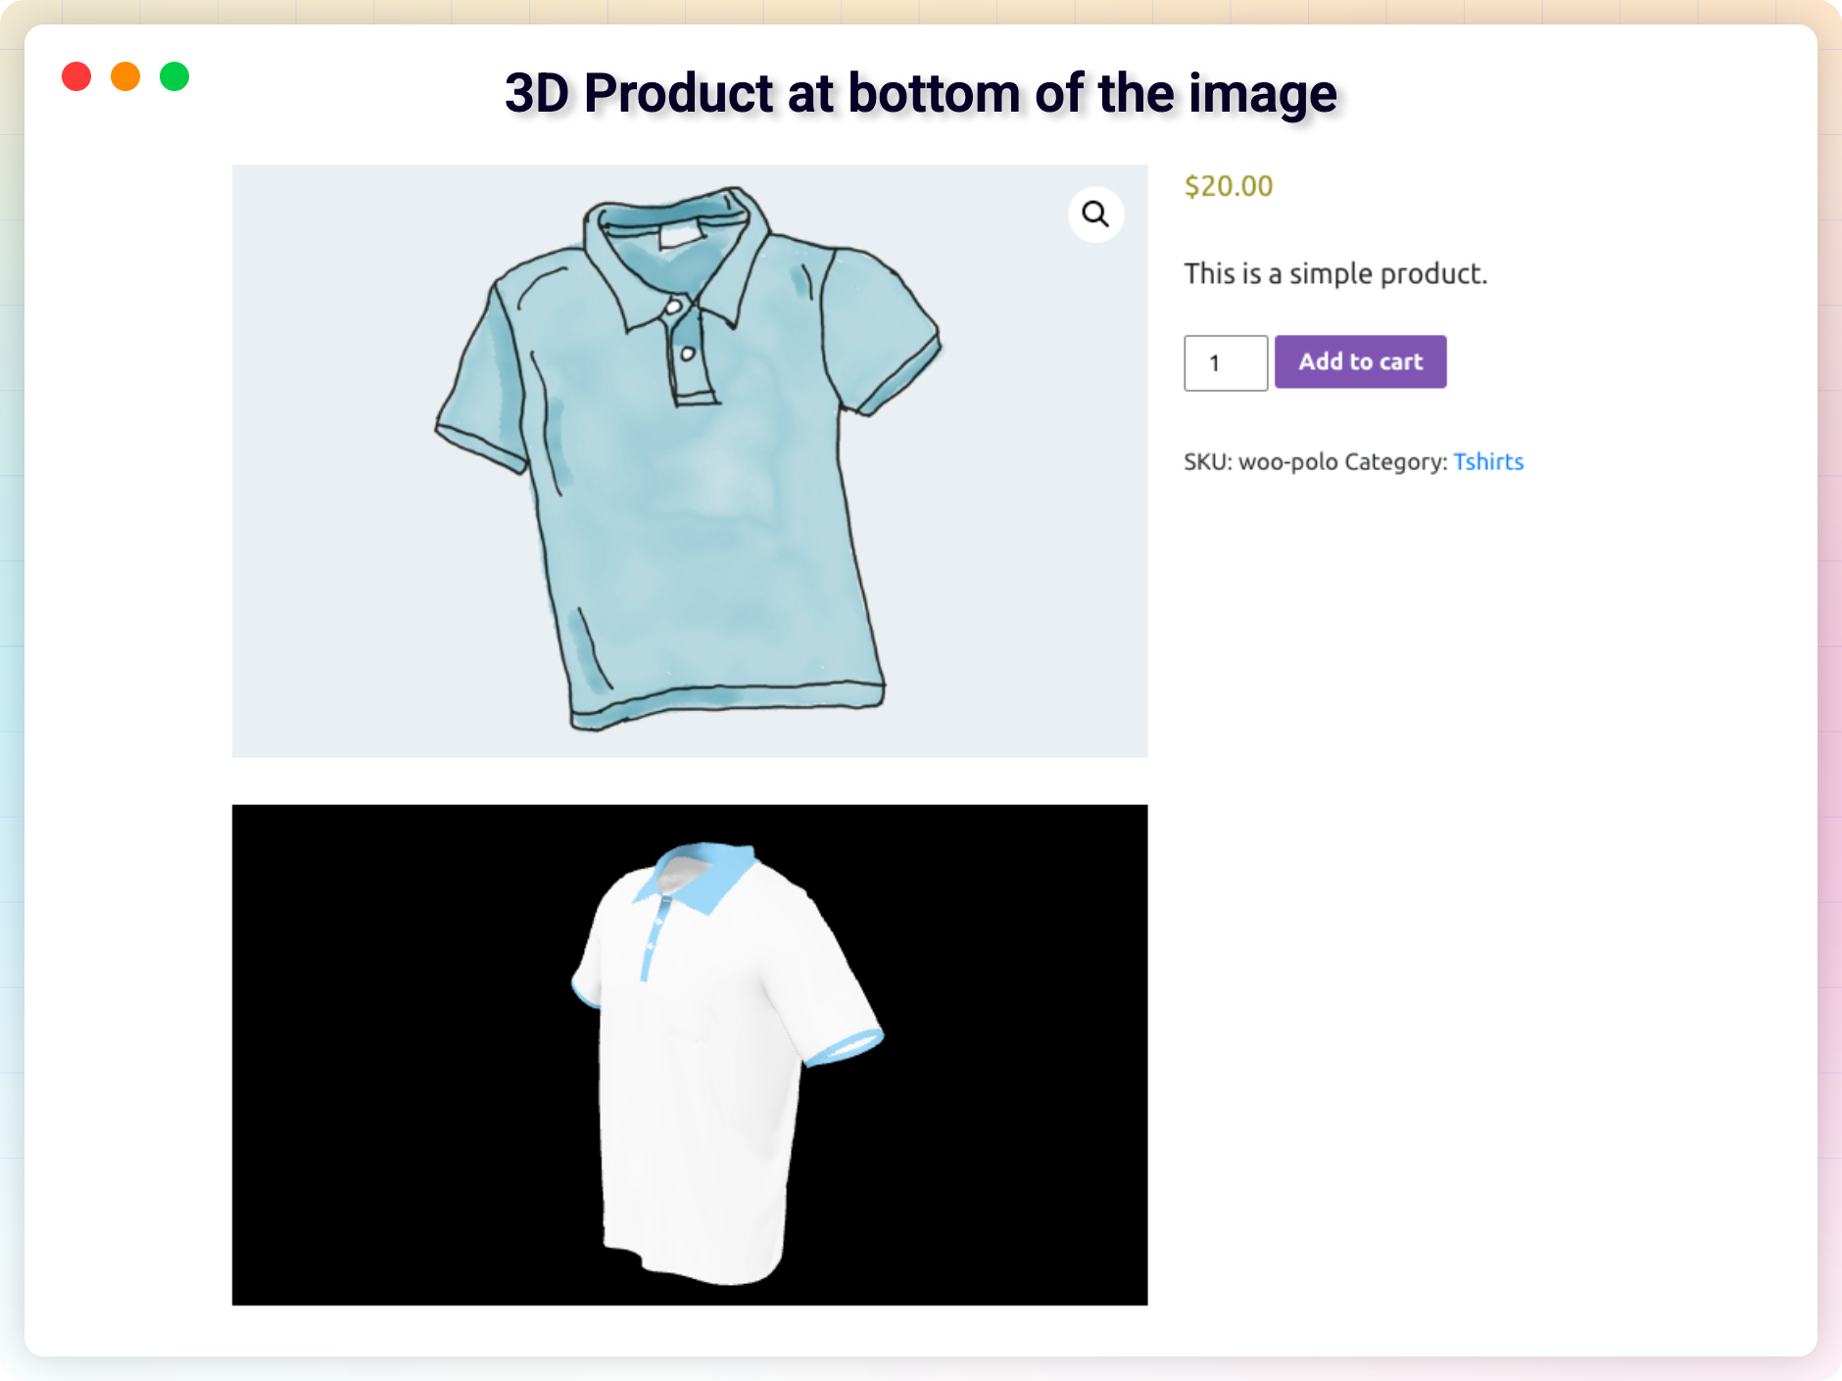This screenshot has width=1842, height=1381.
Task: Click the red window close dot
Action: pyautogui.click(x=76, y=76)
